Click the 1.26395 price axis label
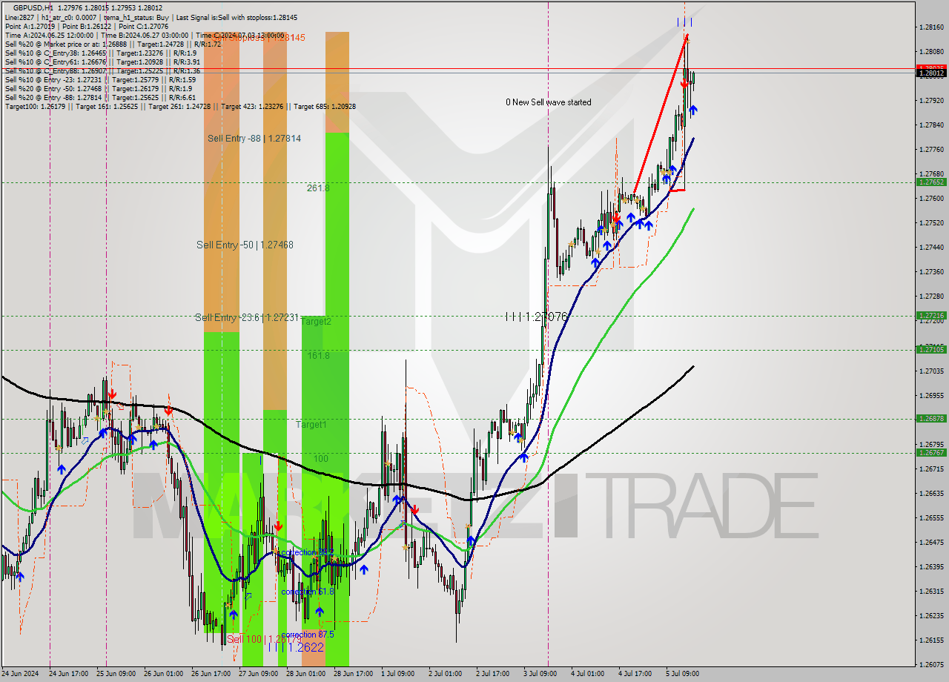 click(x=931, y=566)
